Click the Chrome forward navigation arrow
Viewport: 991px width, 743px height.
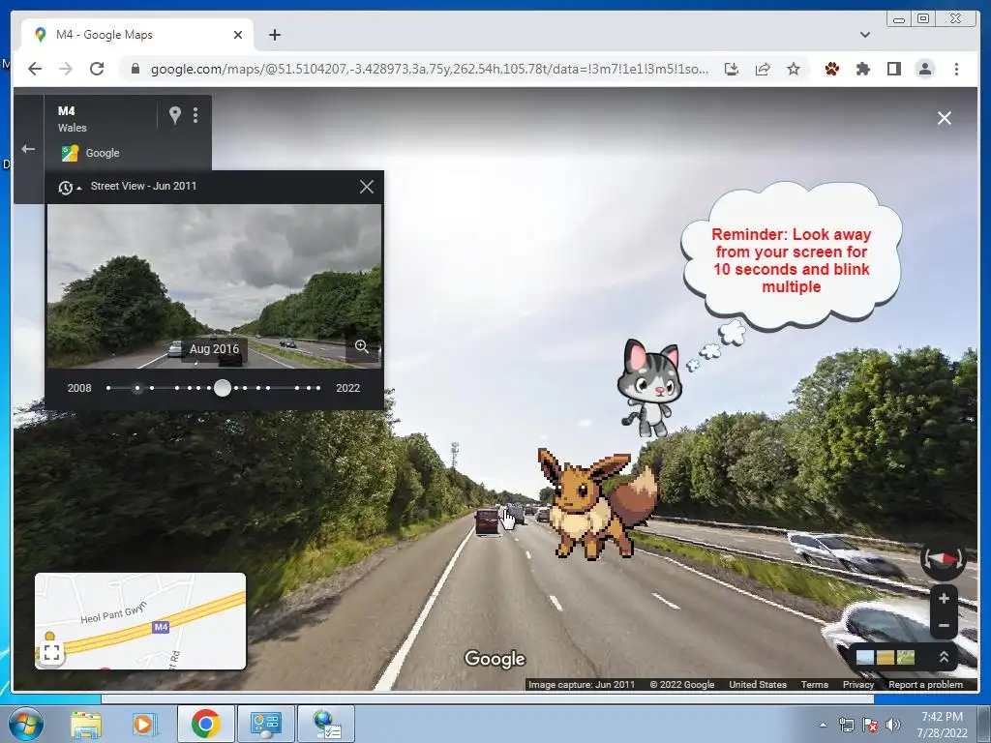(66, 69)
